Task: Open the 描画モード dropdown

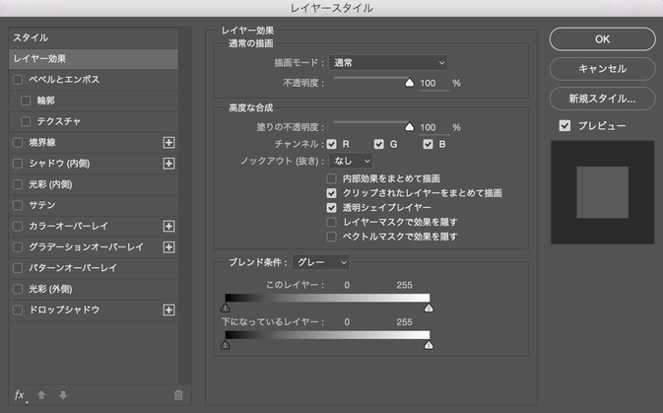Action: (x=388, y=63)
